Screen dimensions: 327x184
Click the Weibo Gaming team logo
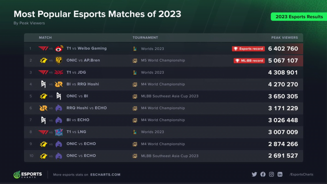click(59, 49)
